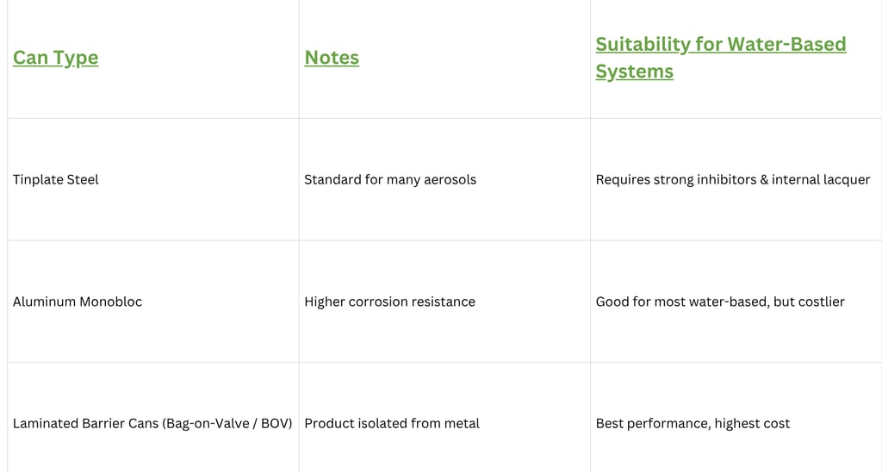Click the word "Systems" in the header
The height and width of the screenshot is (473, 882).
[634, 72]
